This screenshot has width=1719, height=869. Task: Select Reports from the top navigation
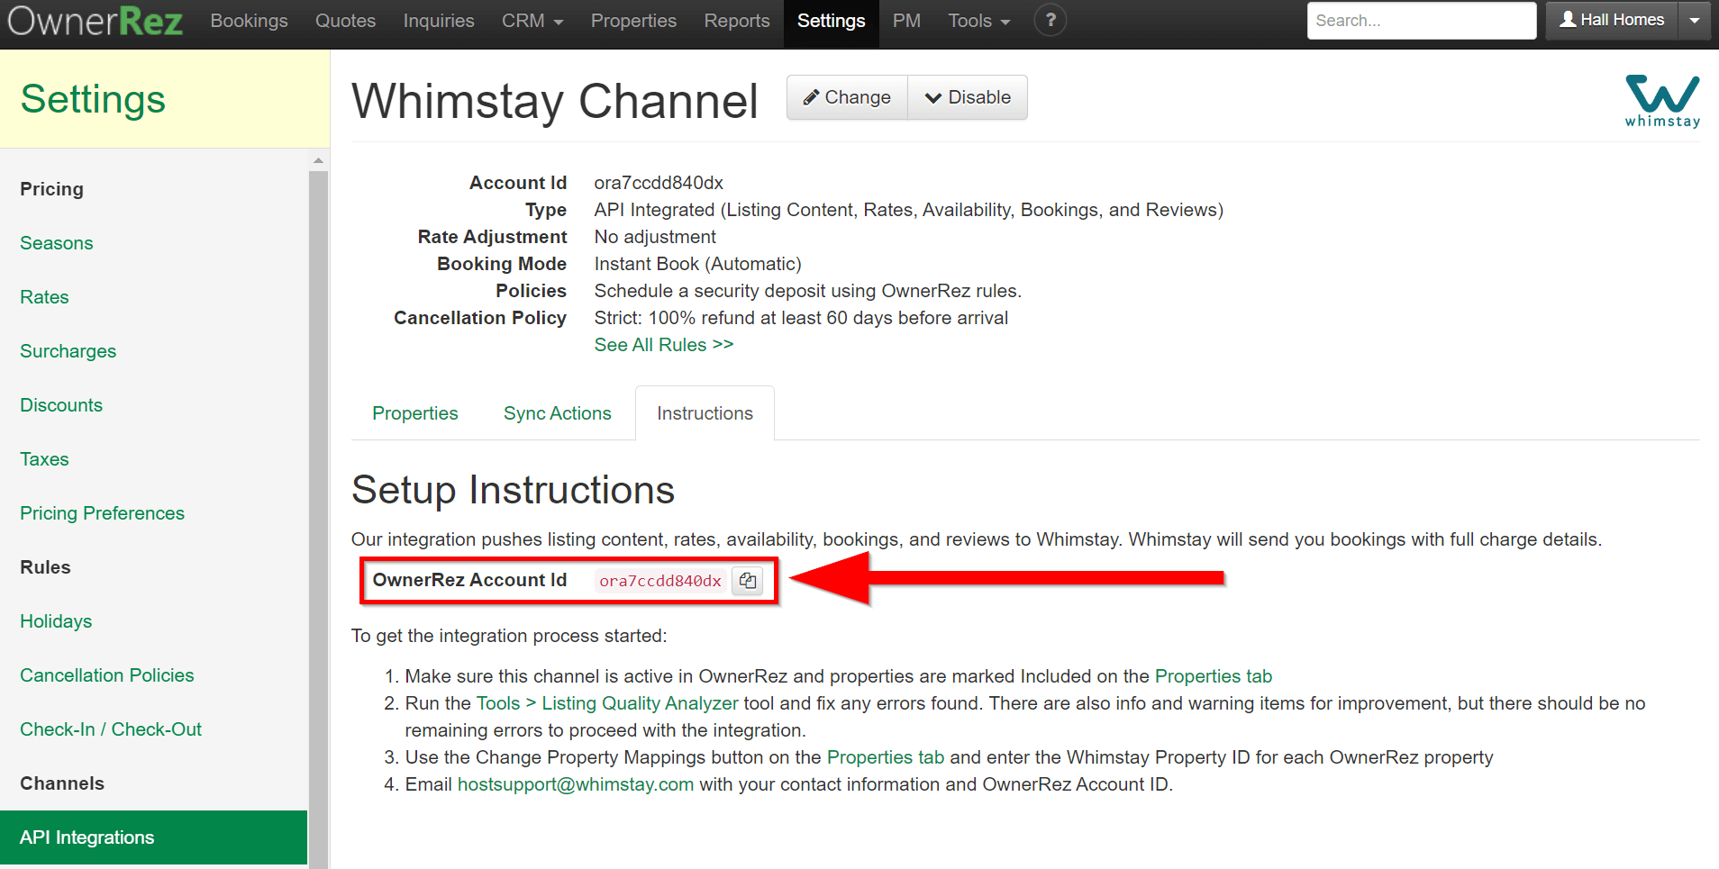point(736,21)
